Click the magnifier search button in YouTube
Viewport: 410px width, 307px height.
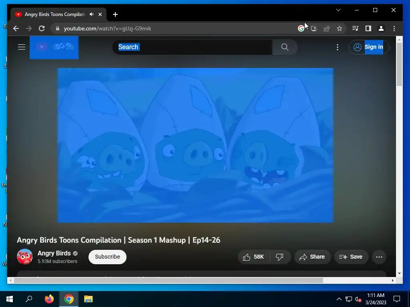click(x=285, y=47)
